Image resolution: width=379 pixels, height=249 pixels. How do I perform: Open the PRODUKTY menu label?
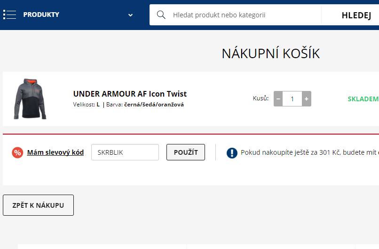tap(41, 15)
